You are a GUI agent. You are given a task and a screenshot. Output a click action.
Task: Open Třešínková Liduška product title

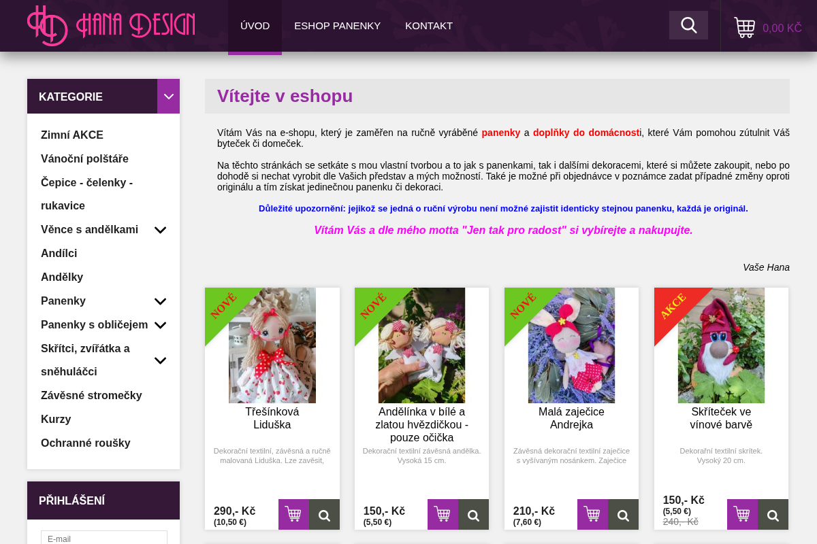(272, 418)
